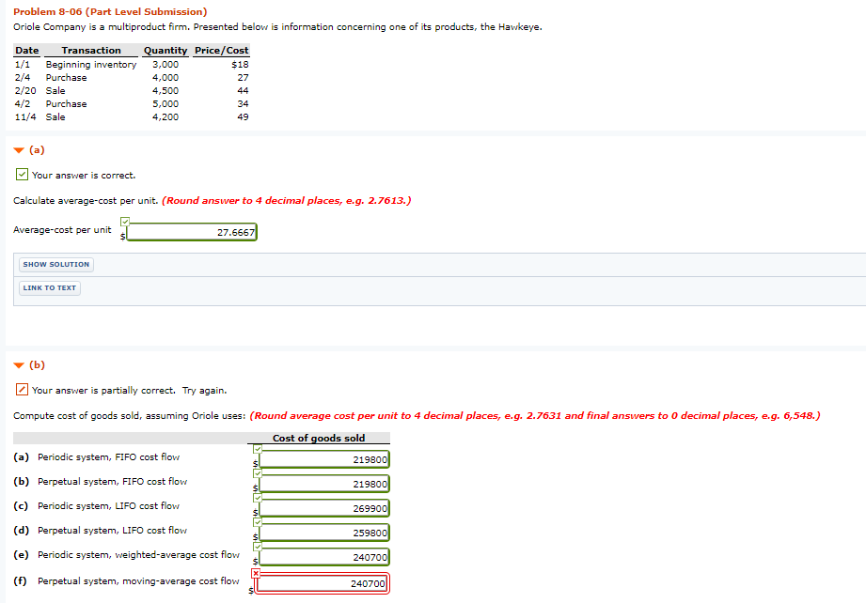Select the Periodic weighted-average cost field
Screen dimensions: 866x603
point(324,557)
